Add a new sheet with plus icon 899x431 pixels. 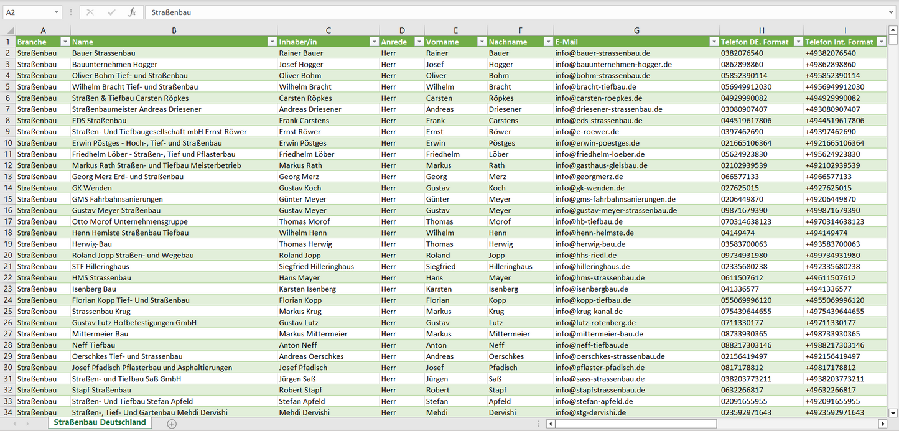tap(172, 424)
